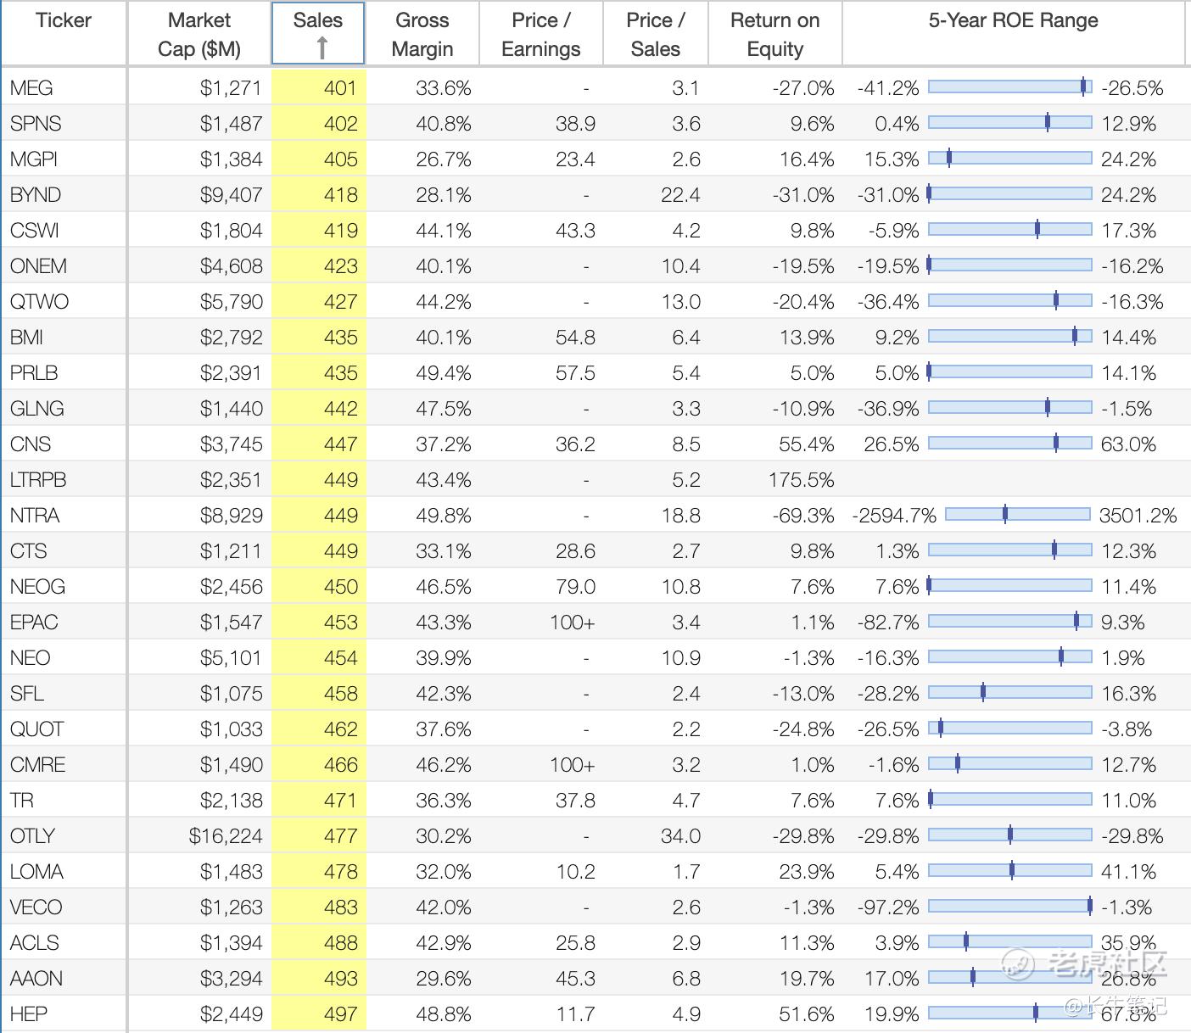Sort by Return on Equity header
Image resolution: width=1191 pixels, height=1033 pixels.
(x=774, y=34)
